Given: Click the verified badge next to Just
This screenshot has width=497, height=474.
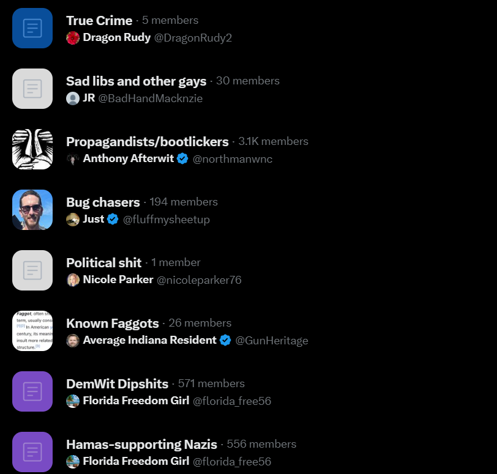Looking at the screenshot, I should (113, 219).
